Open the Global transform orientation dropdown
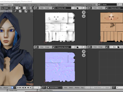The height and width of the screenshot is (92, 123). pyautogui.click(x=6, y=8)
